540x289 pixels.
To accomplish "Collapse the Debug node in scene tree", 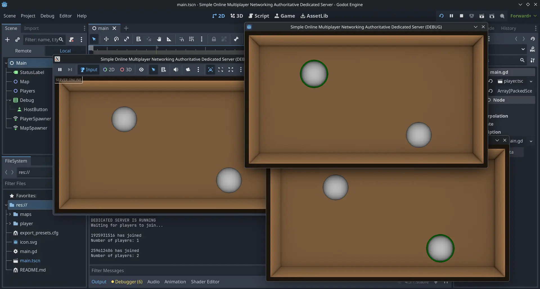I will coord(10,100).
